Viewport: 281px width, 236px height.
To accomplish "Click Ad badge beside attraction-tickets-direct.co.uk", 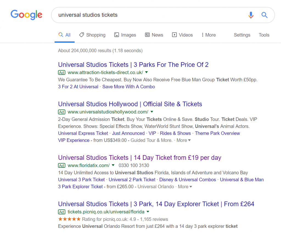I will [x=62, y=73].
